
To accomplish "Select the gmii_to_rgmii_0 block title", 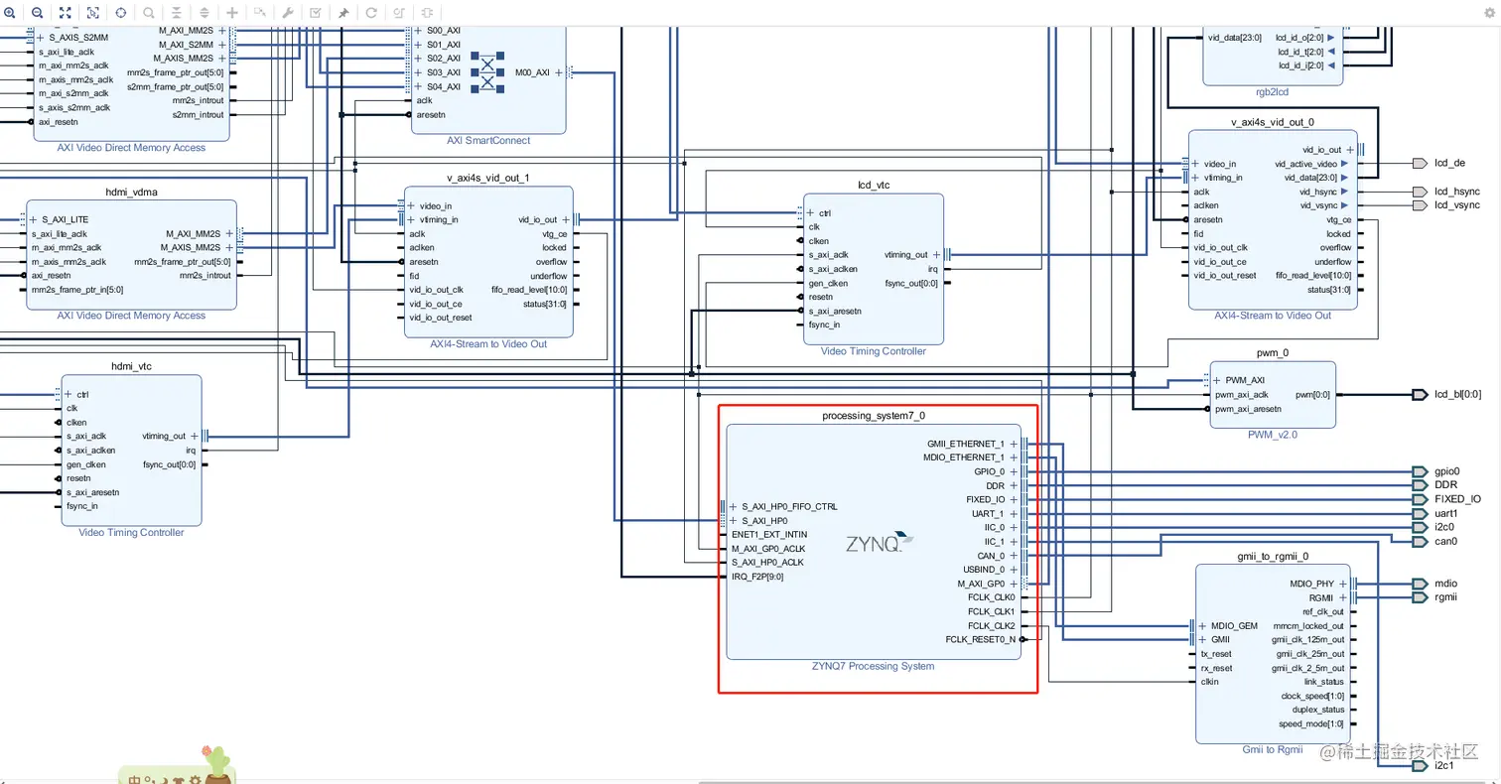I will tap(1274, 557).
